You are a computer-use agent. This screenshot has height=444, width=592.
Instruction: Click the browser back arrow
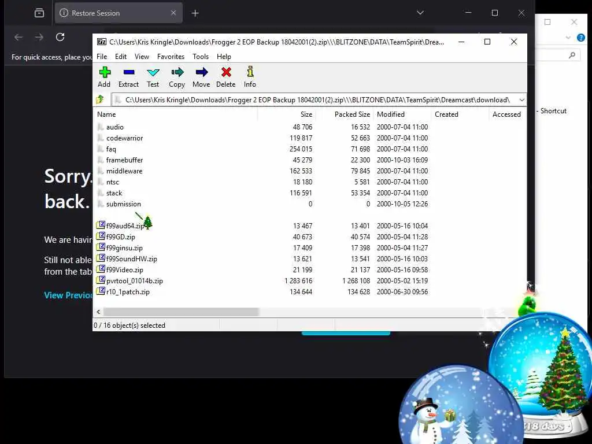coord(18,37)
